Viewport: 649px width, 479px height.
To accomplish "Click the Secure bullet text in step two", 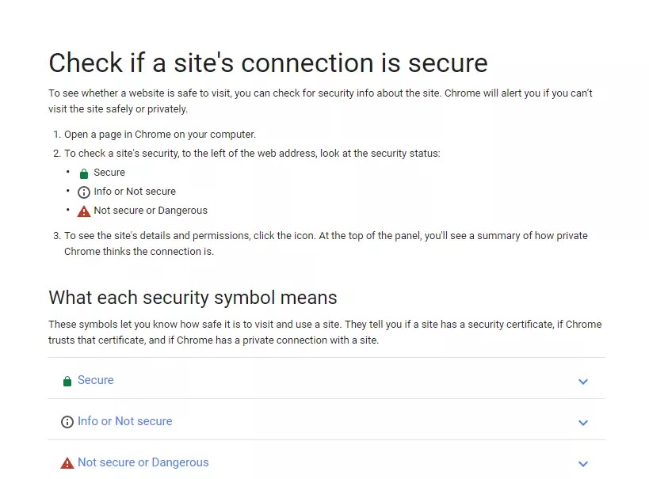I will click(x=109, y=172).
